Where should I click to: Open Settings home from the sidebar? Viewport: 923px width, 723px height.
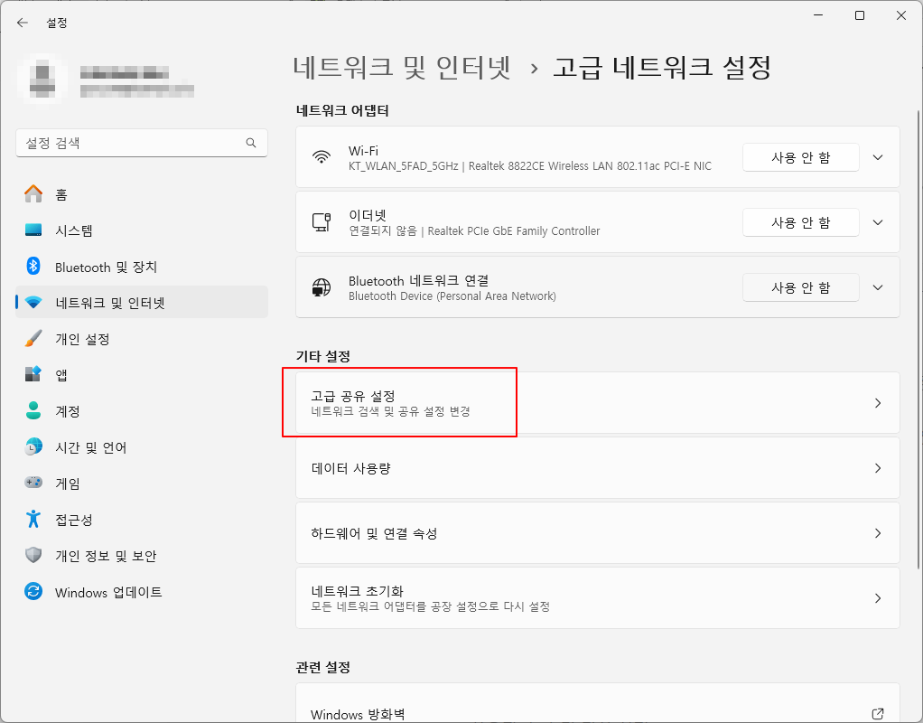click(x=37, y=193)
